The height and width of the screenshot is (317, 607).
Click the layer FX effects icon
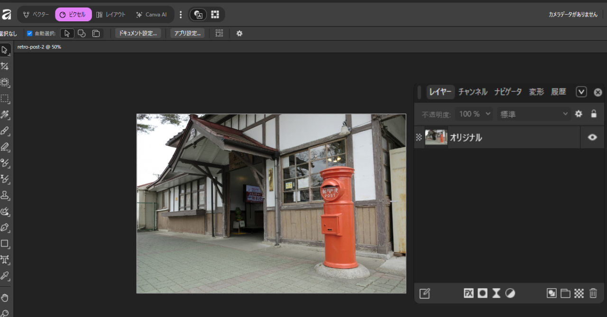(x=469, y=293)
